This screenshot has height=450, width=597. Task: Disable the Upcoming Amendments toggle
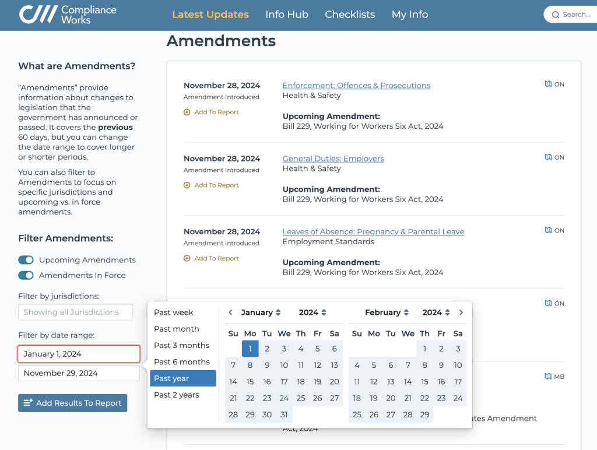(26, 260)
